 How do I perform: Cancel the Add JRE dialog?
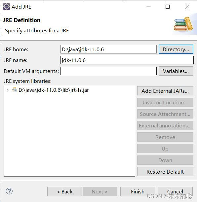175,191
